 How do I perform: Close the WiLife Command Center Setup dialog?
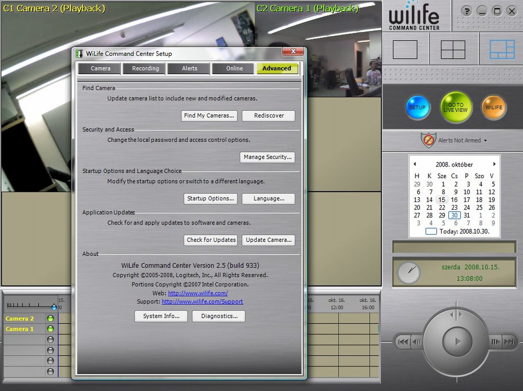(x=293, y=51)
